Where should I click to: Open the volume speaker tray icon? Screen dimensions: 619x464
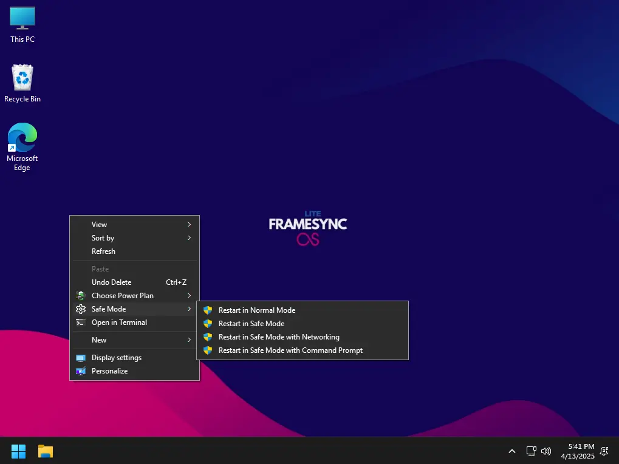pos(546,451)
